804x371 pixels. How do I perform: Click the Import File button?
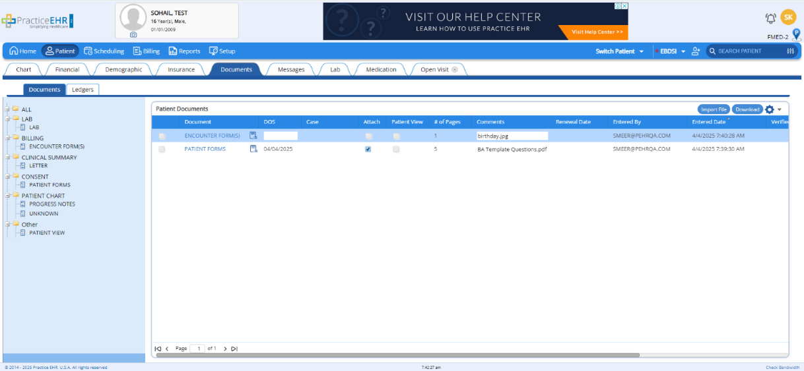714,109
